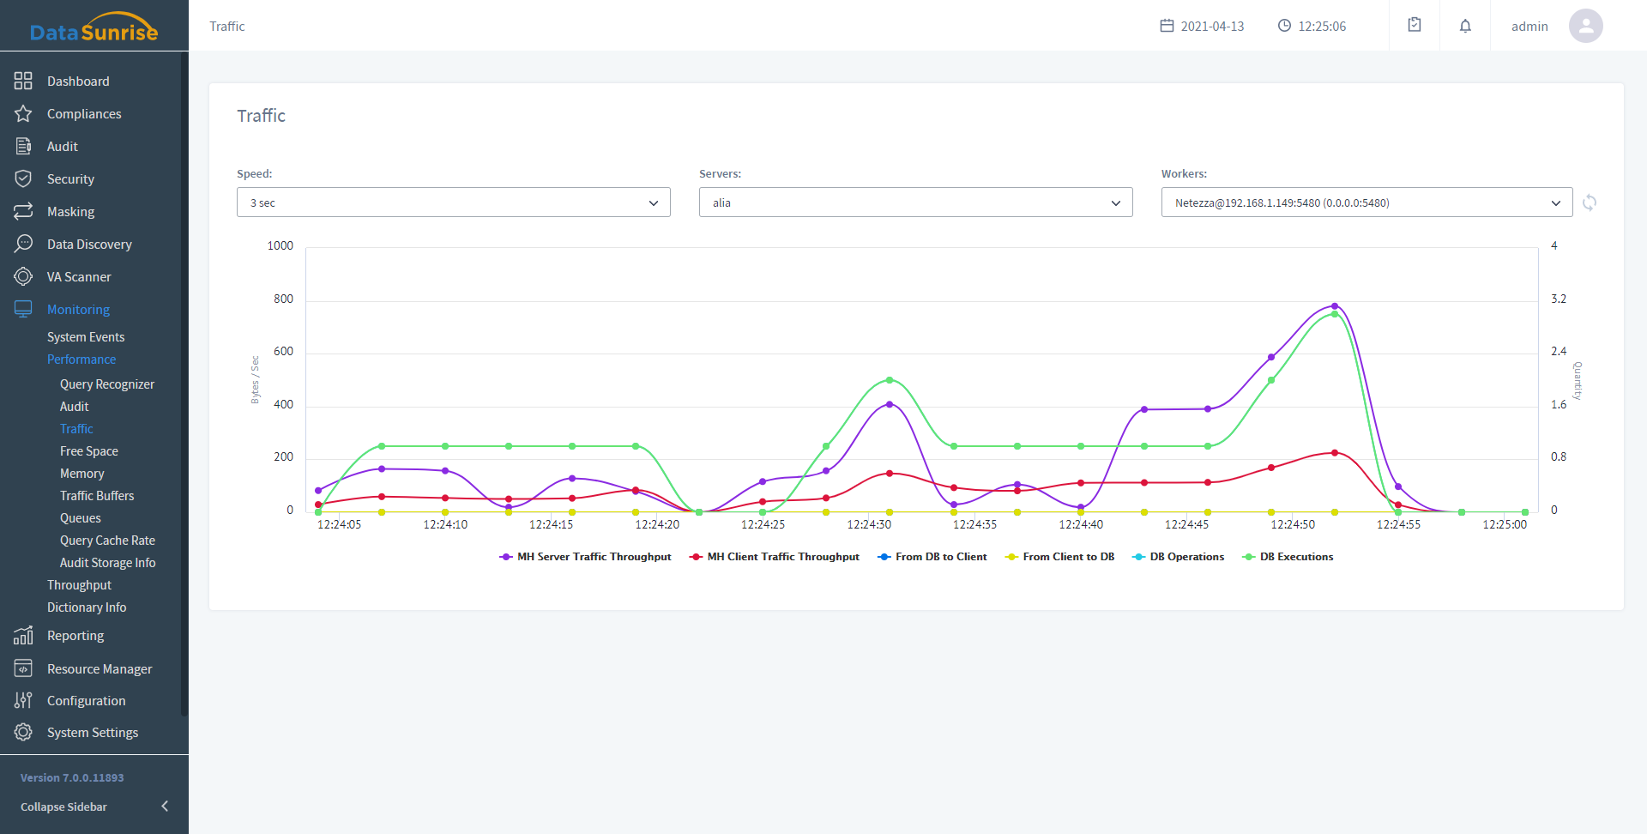Collapse sidebar using the chevron arrow

(x=165, y=806)
